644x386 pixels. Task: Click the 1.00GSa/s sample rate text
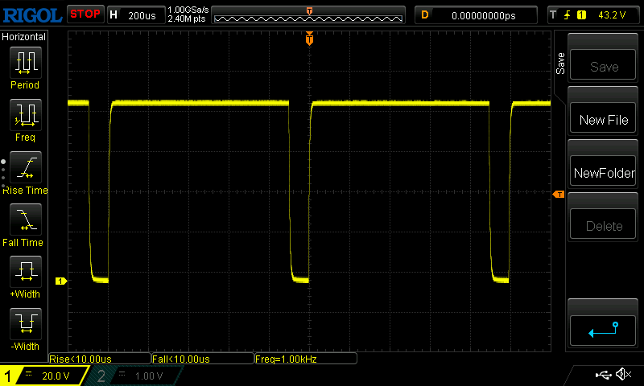188,10
